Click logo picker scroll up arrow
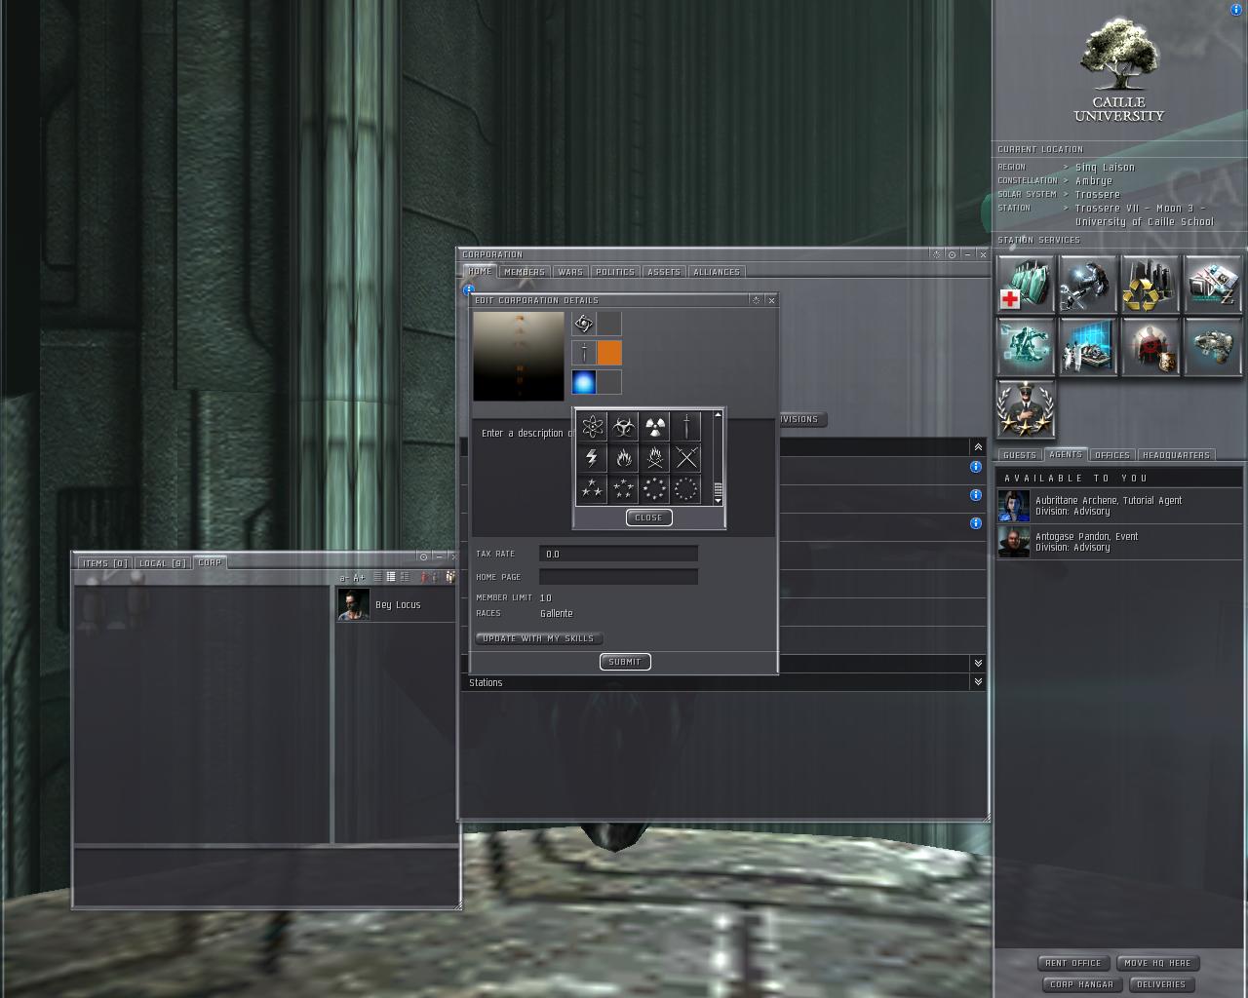Viewport: 1248px width, 998px height. [x=719, y=415]
